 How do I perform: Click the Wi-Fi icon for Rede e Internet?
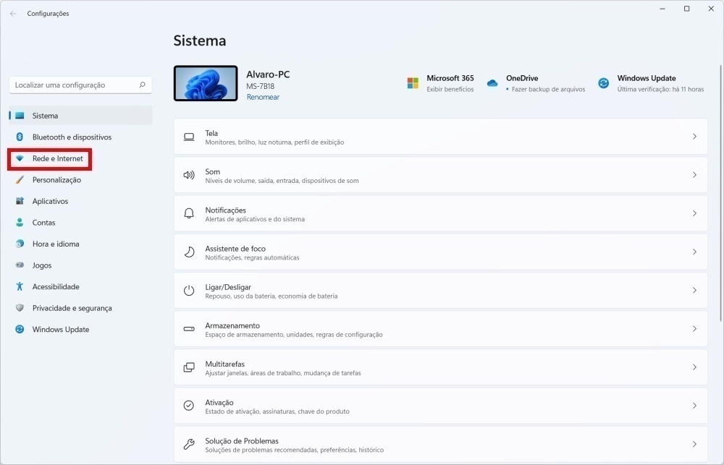[x=20, y=158]
